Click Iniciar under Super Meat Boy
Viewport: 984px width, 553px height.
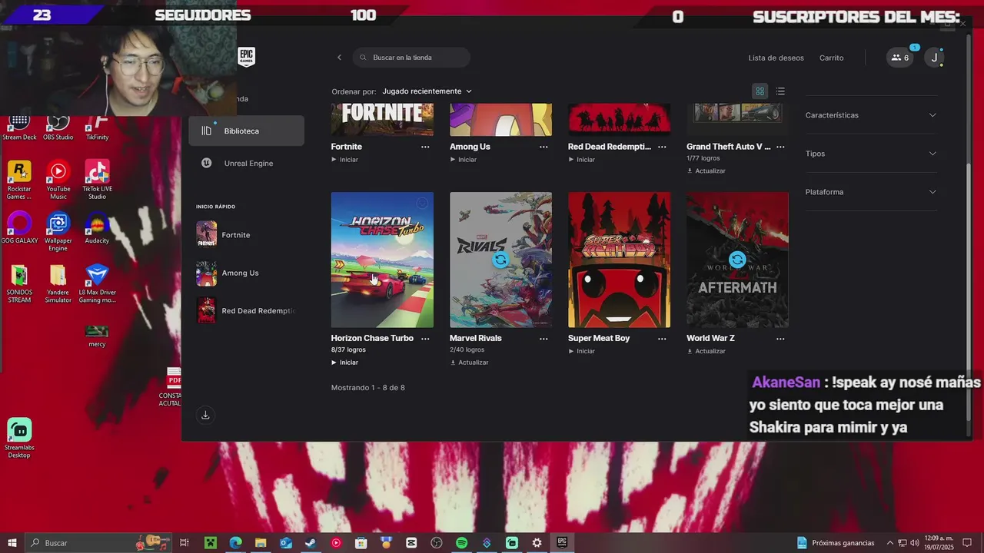point(581,351)
